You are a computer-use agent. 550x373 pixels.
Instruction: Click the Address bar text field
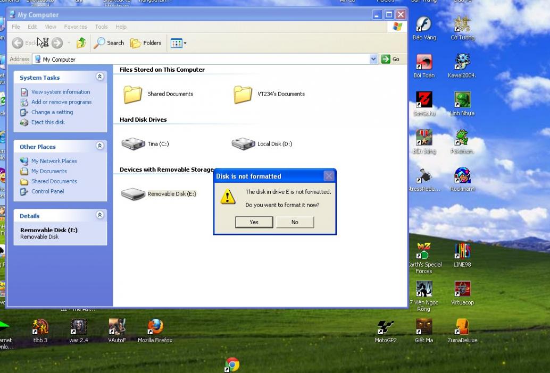point(202,60)
